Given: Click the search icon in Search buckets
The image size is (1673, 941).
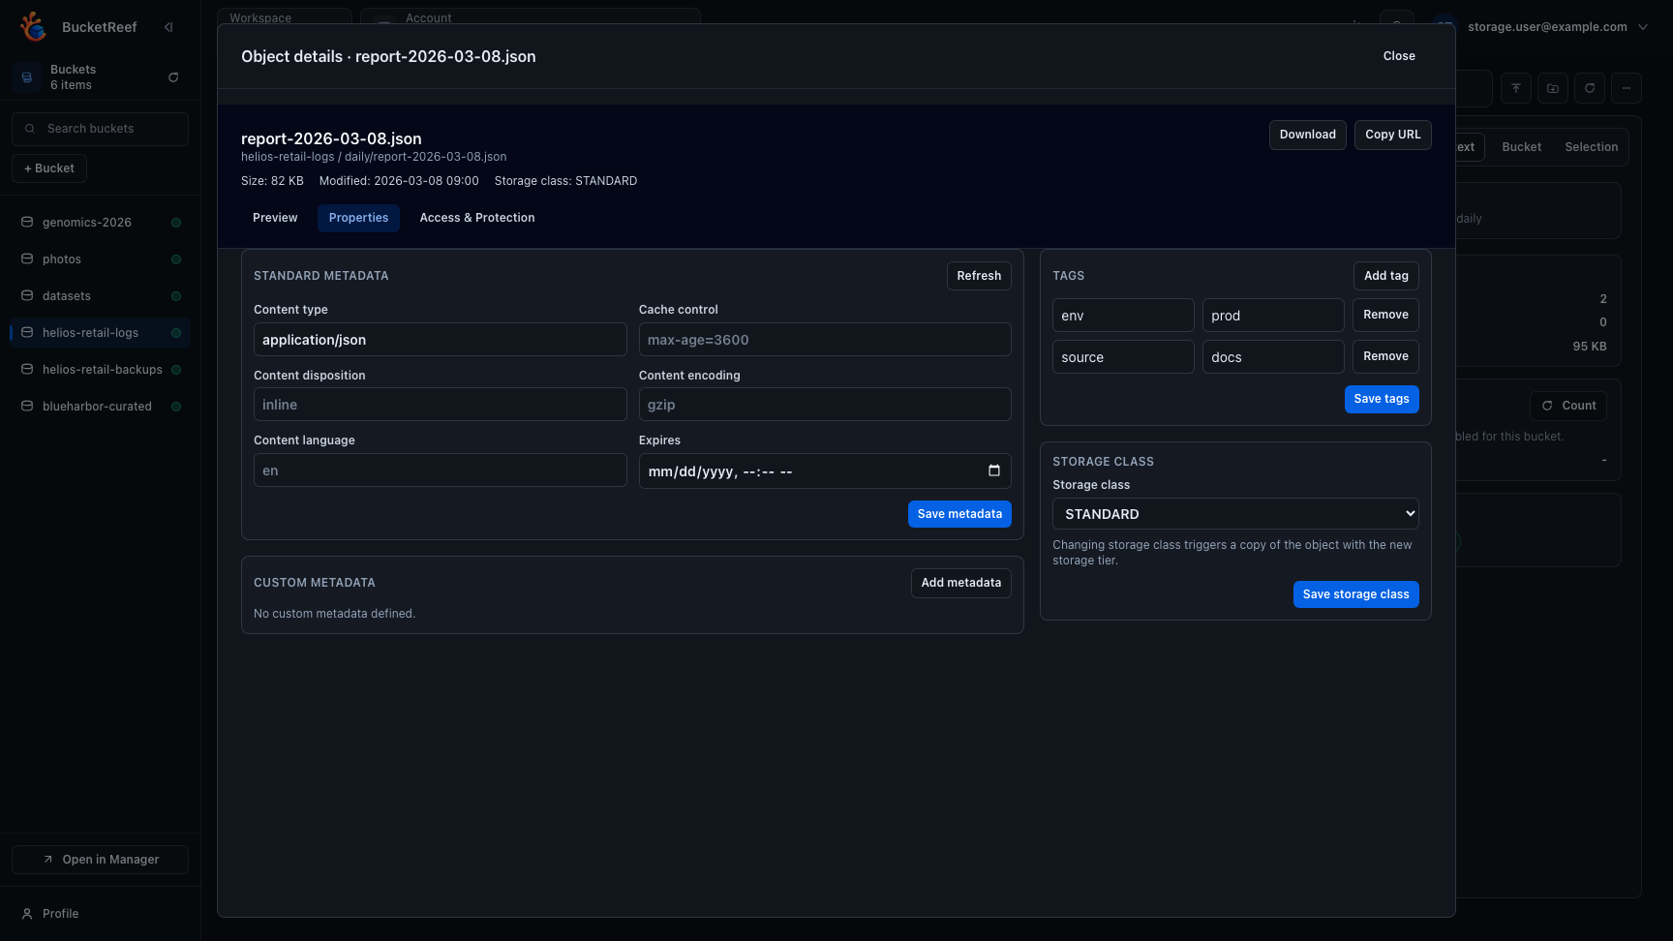Looking at the screenshot, I should pyautogui.click(x=30, y=129).
